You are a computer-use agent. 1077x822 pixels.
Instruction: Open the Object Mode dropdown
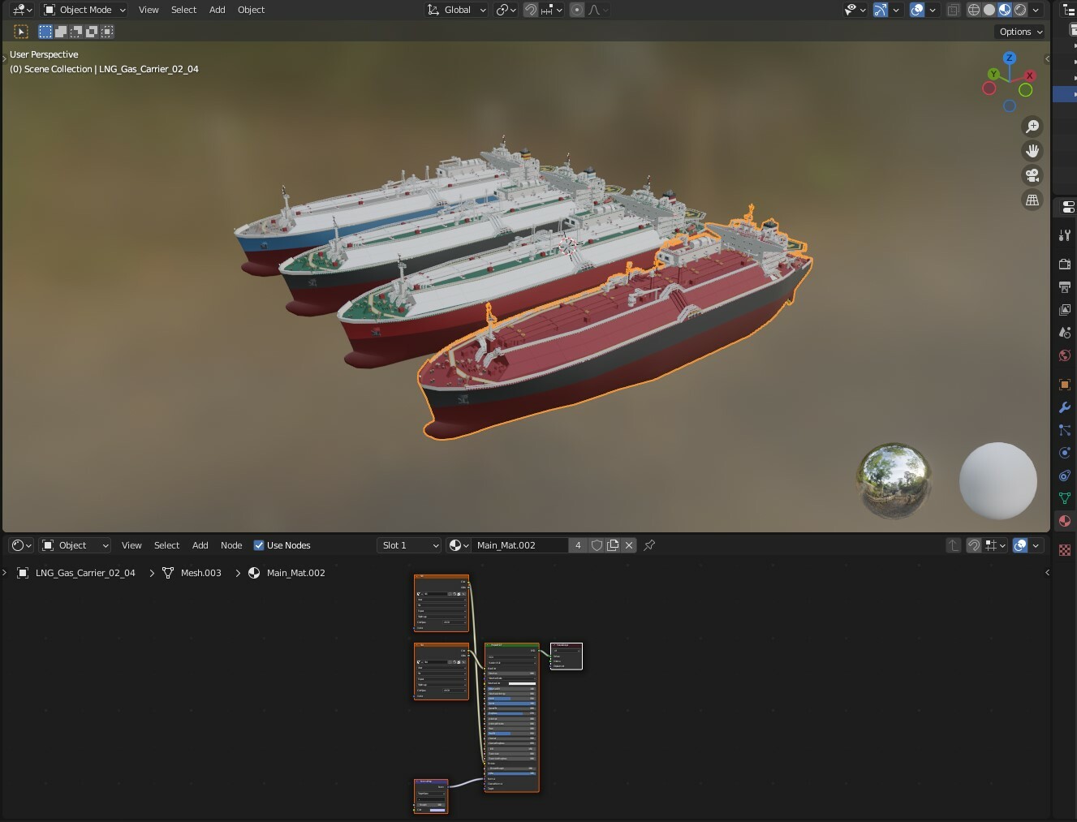tap(84, 9)
